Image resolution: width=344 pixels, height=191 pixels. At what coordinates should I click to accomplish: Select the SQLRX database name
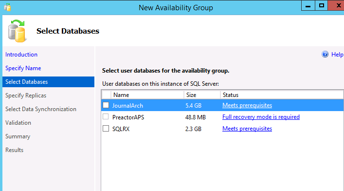point(121,129)
